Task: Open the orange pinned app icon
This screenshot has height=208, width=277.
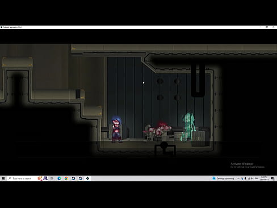Action: click(40, 178)
